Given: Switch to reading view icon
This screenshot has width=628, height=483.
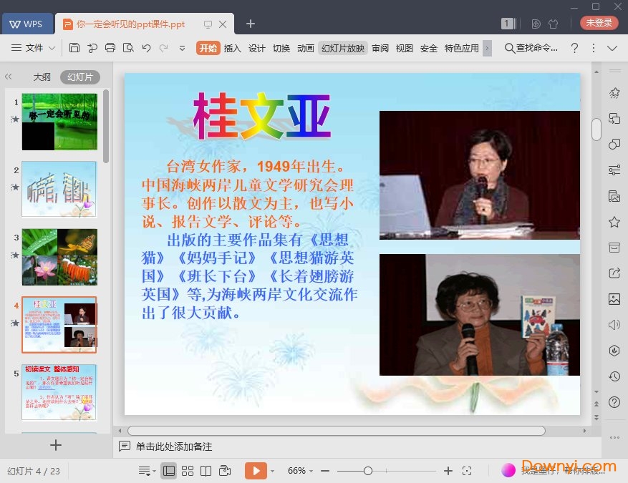Looking at the screenshot, I should coord(206,471).
